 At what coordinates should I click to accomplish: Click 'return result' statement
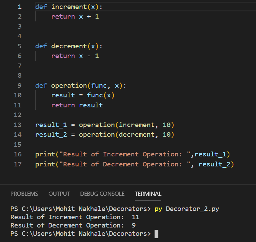click(77, 105)
